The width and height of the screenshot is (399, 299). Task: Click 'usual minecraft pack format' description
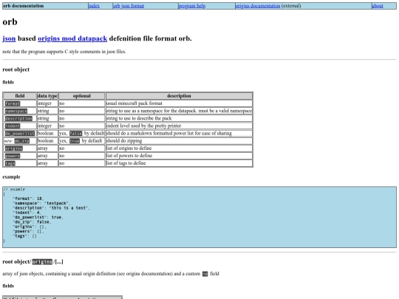134,103
